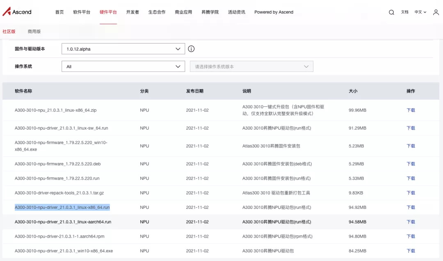Screen dimensions: 443x261
Task: Click the 发布日期 column header
Action: point(194,91)
